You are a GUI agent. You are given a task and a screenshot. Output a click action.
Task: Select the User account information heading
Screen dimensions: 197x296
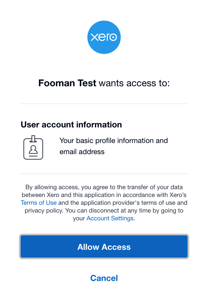click(71, 124)
